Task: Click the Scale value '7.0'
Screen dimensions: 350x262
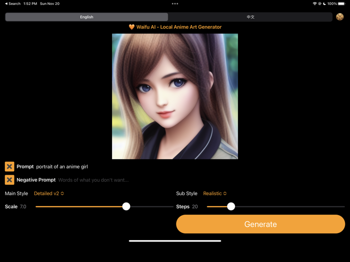Action: click(23, 207)
